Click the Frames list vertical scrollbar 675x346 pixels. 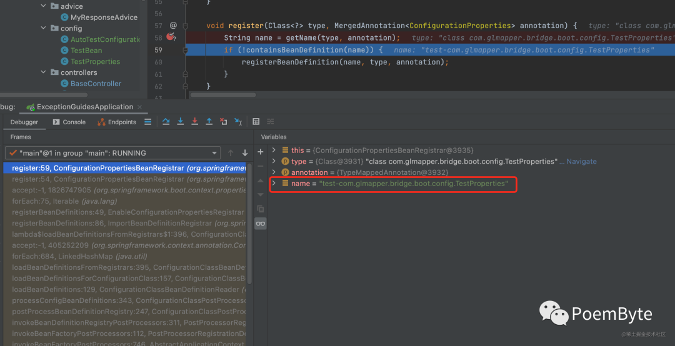coord(249,224)
